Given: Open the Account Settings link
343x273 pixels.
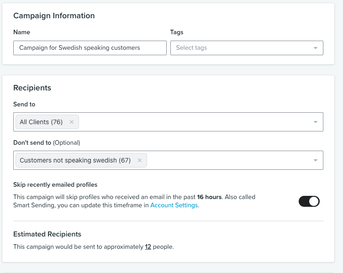Looking at the screenshot, I should point(174,205).
